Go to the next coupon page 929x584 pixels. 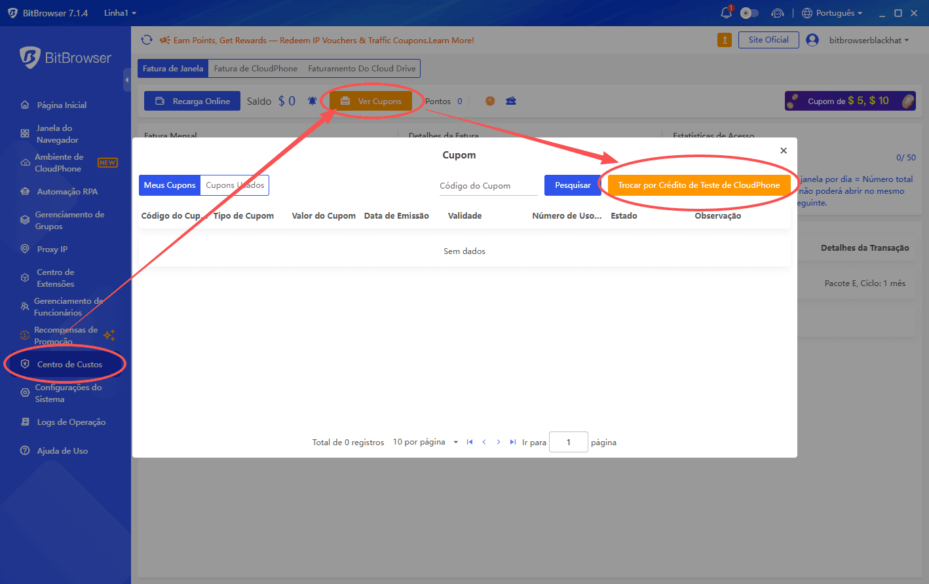pos(499,442)
